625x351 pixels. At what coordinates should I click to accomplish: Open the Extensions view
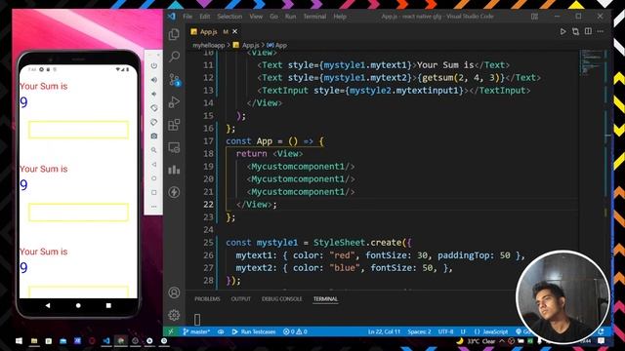coord(174,125)
